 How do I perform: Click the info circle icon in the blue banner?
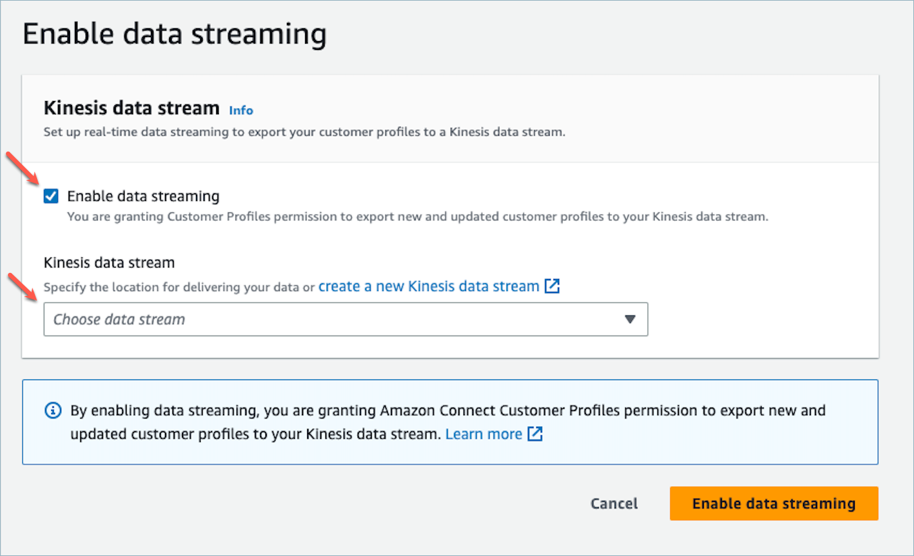53,410
